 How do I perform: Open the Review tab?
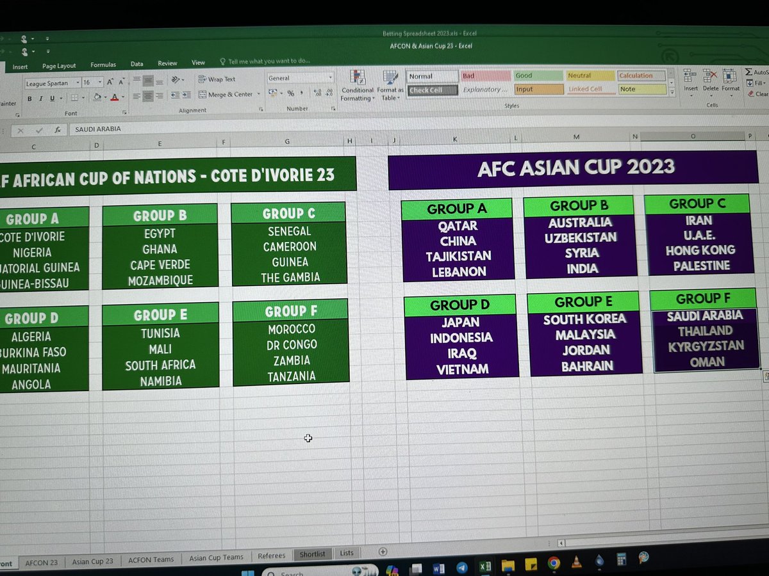pyautogui.click(x=167, y=63)
